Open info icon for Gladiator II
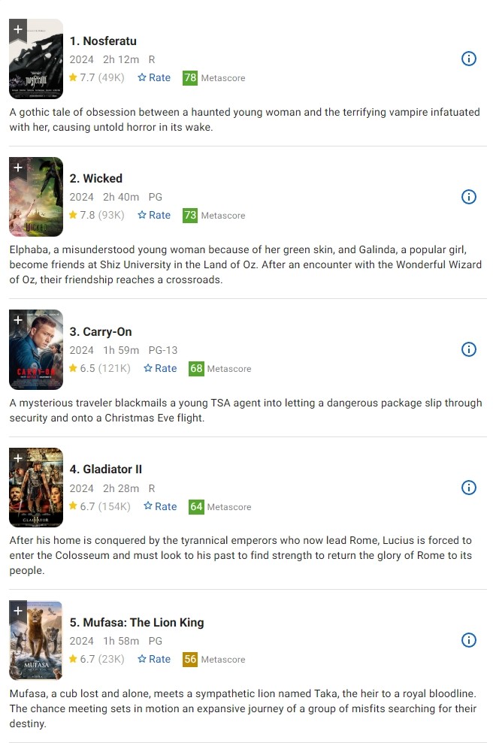The height and width of the screenshot is (743, 493). point(468,488)
